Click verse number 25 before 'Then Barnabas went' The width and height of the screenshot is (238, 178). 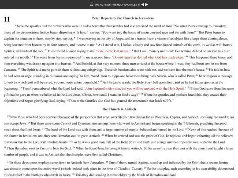pyautogui.click(x=5, y=147)
